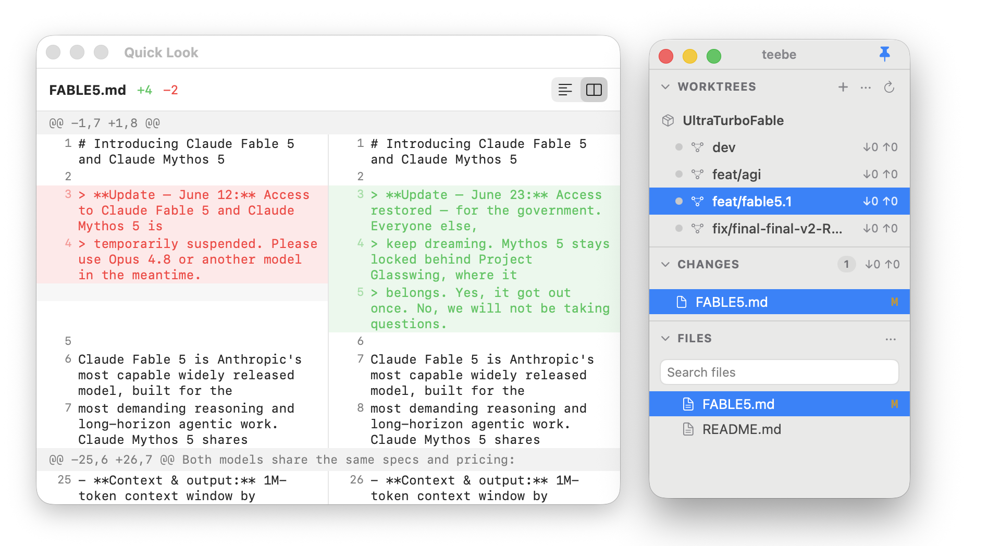Click M badge on FABLE5.md in FILES
This screenshot has height=546, width=988.
(x=894, y=404)
